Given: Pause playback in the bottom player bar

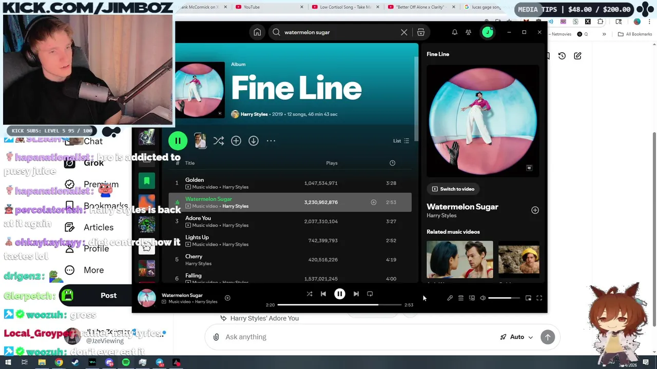Looking at the screenshot, I should [340, 294].
